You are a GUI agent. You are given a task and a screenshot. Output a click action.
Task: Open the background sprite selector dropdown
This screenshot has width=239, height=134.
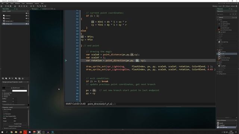click(x=26, y=88)
